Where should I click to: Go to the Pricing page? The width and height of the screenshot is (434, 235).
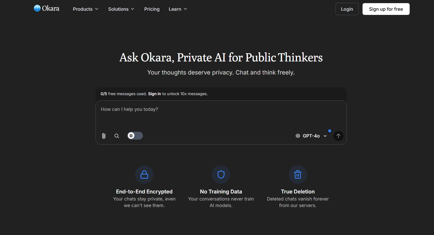pos(152,9)
